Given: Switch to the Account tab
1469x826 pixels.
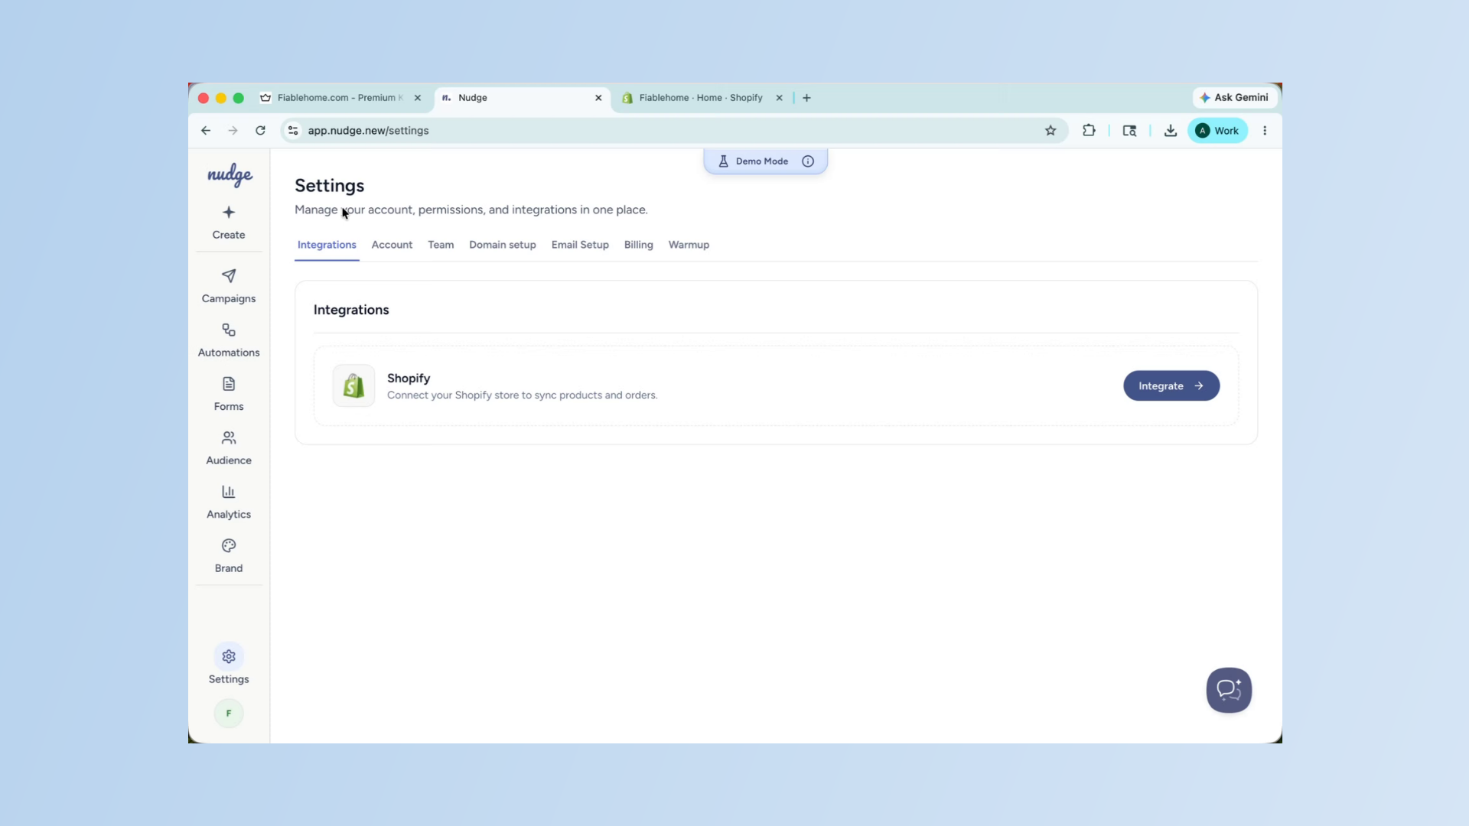Looking at the screenshot, I should point(392,245).
